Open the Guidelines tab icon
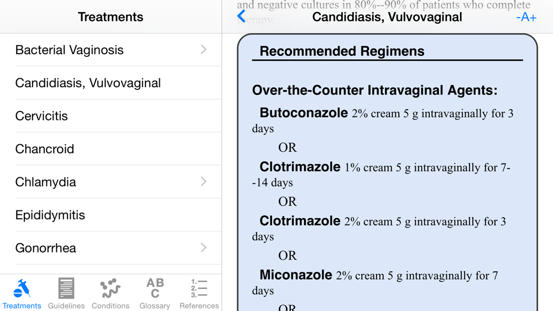 [x=66, y=288]
